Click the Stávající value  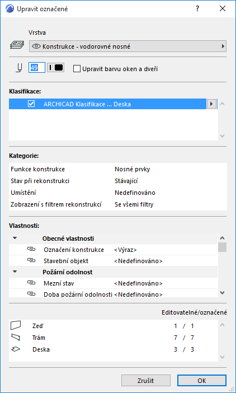tap(126, 181)
